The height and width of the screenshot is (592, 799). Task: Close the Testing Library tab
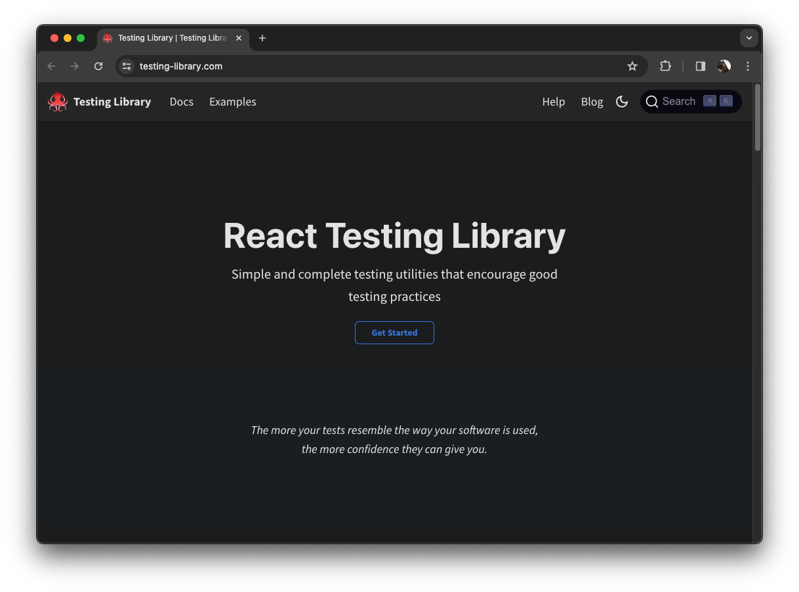coord(239,38)
